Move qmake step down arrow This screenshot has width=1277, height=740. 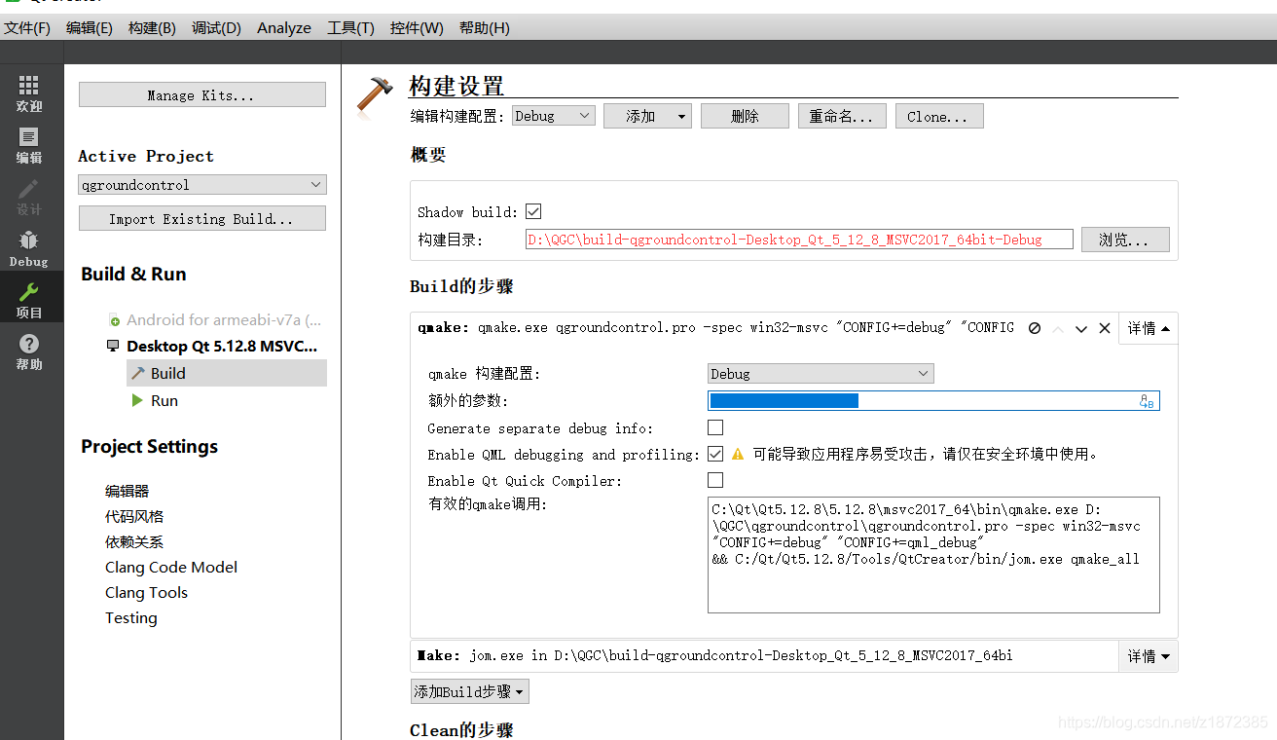[x=1081, y=328]
